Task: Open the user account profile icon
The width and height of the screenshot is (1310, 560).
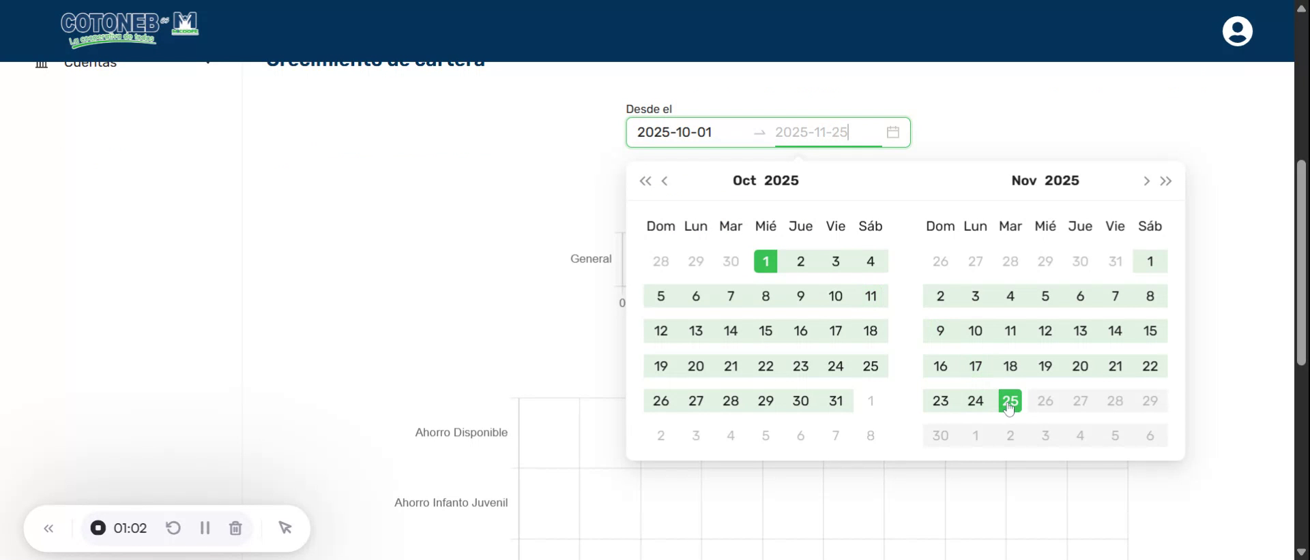Action: [x=1237, y=31]
